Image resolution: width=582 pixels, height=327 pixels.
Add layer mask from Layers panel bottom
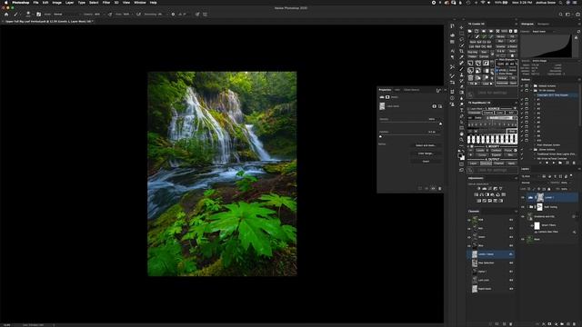point(549,323)
